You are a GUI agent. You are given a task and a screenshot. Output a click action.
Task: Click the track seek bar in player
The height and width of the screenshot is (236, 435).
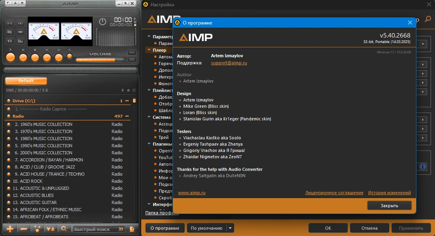click(x=70, y=70)
